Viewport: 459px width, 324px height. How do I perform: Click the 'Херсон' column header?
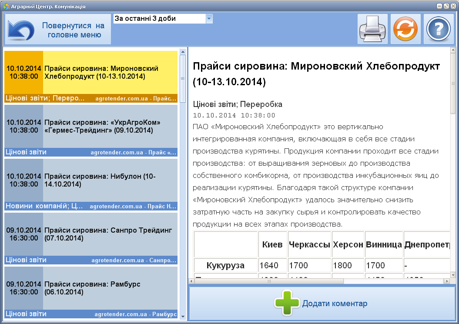point(348,244)
